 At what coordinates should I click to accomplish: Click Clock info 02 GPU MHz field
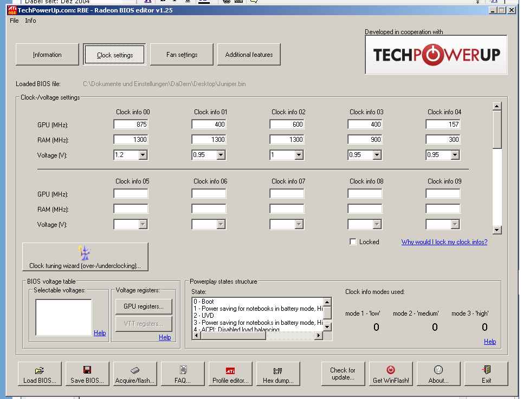[x=287, y=124]
